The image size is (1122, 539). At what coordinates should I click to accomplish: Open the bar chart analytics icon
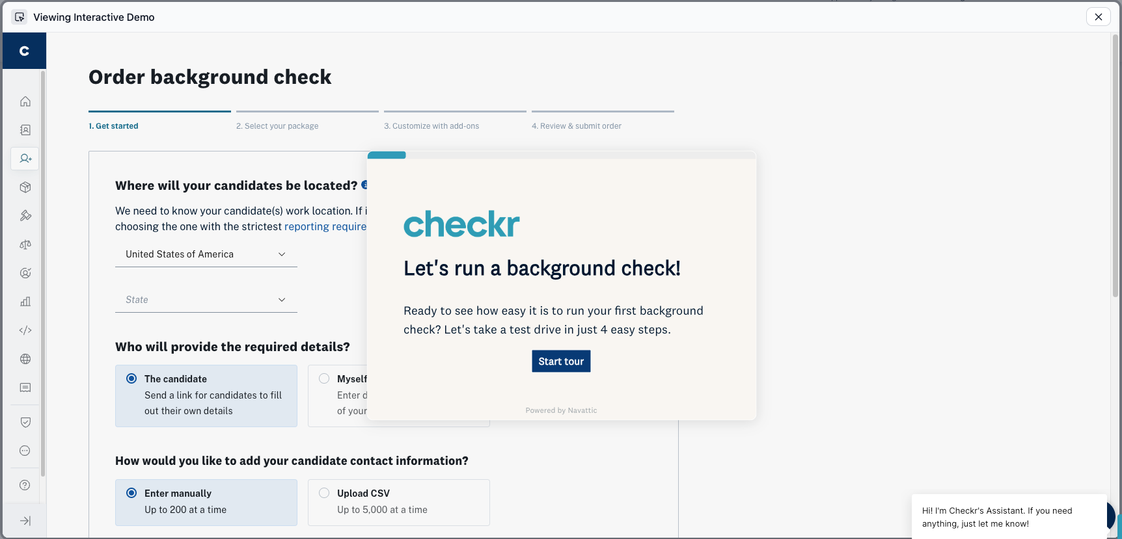25,302
